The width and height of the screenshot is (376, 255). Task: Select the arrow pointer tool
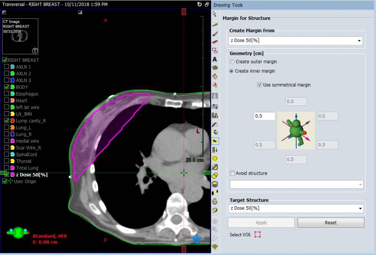[215, 14]
